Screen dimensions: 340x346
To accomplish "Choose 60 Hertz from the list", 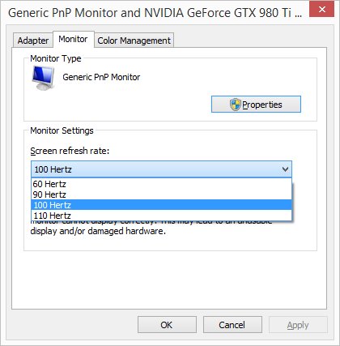I will [x=161, y=184].
